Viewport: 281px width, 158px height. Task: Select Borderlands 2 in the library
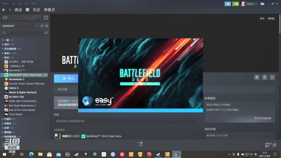click(x=17, y=79)
